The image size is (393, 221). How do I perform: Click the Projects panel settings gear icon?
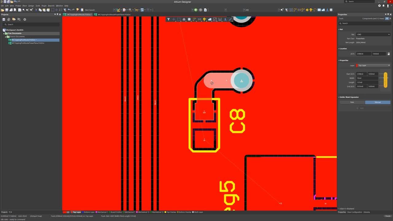(x=25, y=19)
